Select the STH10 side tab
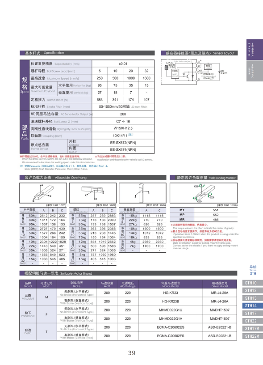This screenshot has width=263, height=365. (x=252, y=283)
